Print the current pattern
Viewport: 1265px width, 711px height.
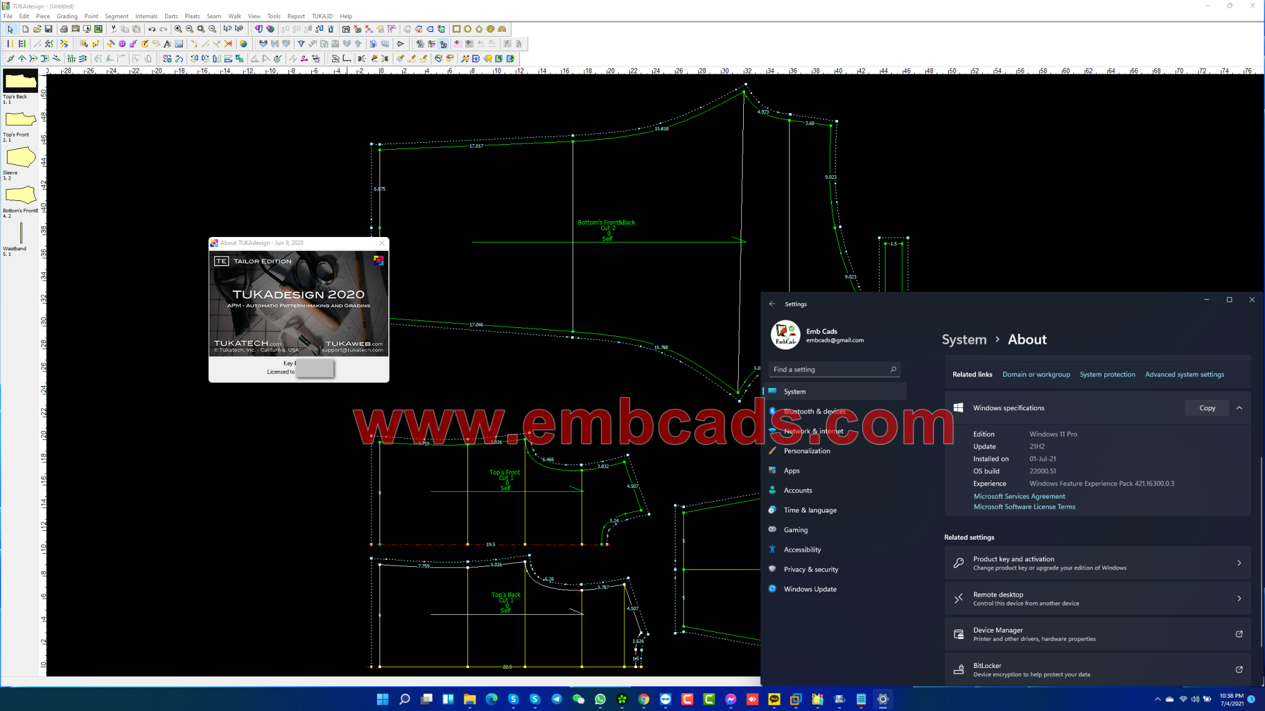(64, 29)
